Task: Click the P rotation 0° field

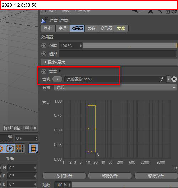Action: coord(22,176)
